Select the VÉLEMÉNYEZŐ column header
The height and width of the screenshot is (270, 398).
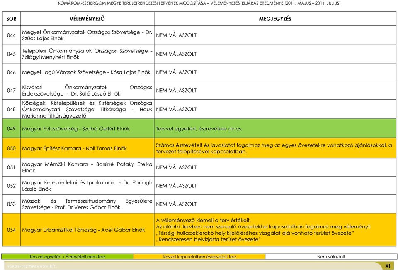pos(87,19)
